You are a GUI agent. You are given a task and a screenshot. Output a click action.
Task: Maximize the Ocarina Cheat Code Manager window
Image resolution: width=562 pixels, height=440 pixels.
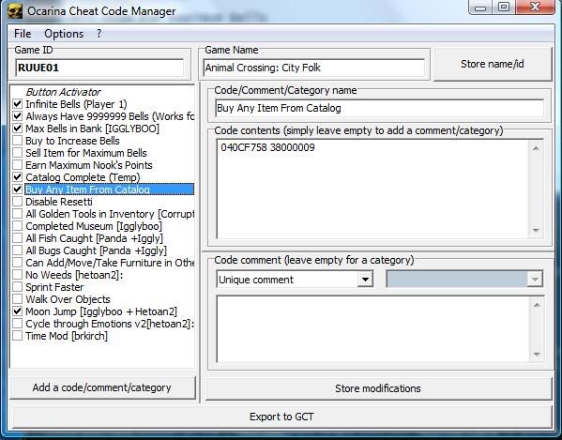coord(504,7)
